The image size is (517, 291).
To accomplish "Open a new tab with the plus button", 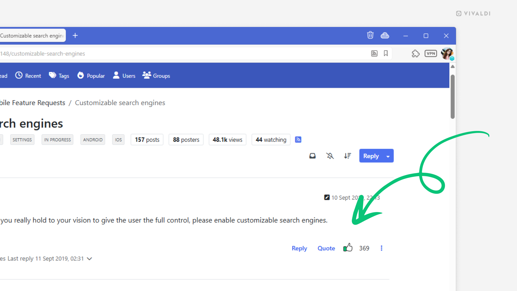I will tap(75, 36).
